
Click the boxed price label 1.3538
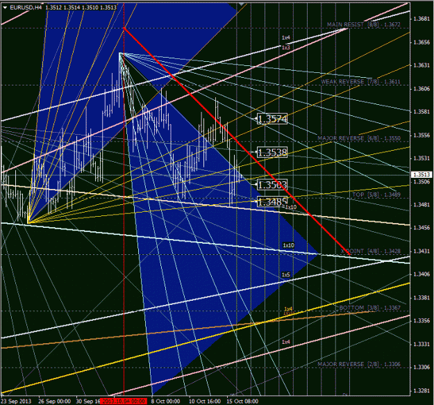(x=272, y=152)
